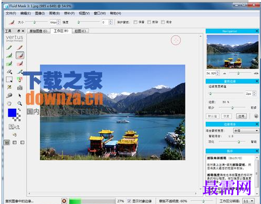Click the brush strength slider handle

pyautogui.click(x=79, y=22)
